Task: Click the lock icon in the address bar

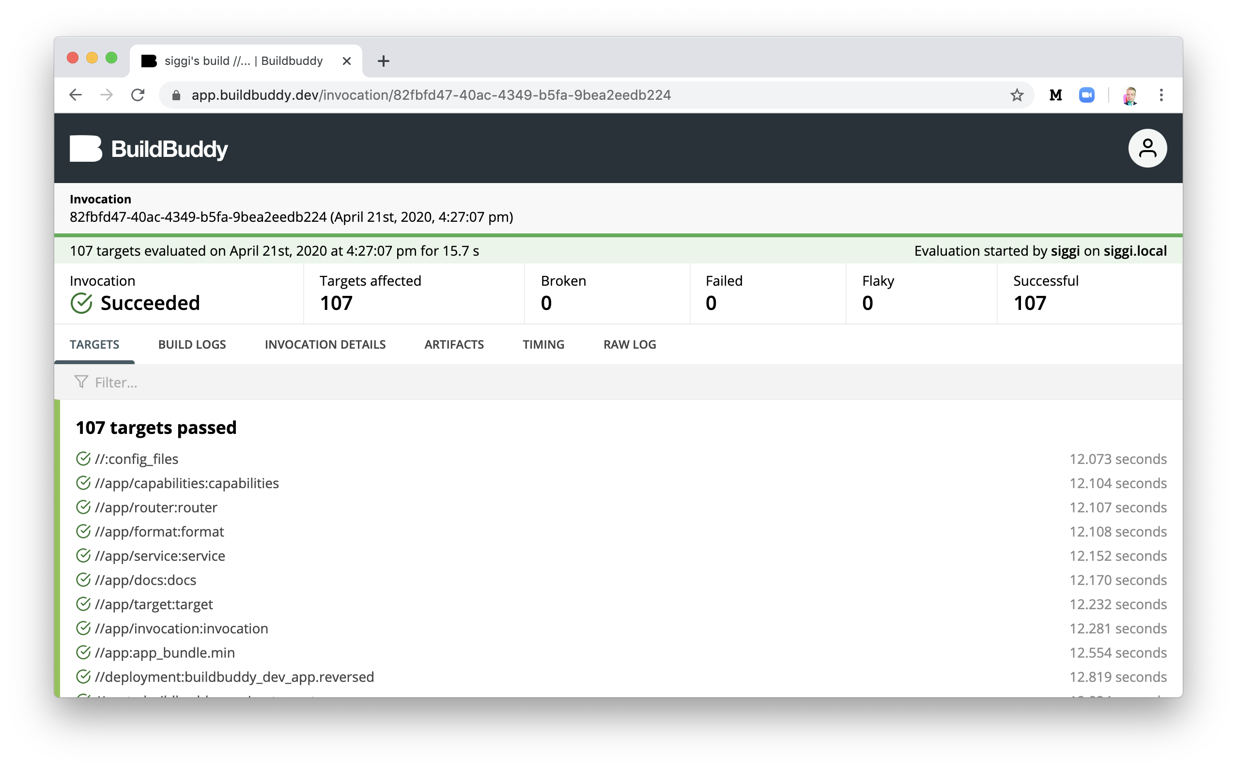Action: pos(176,95)
